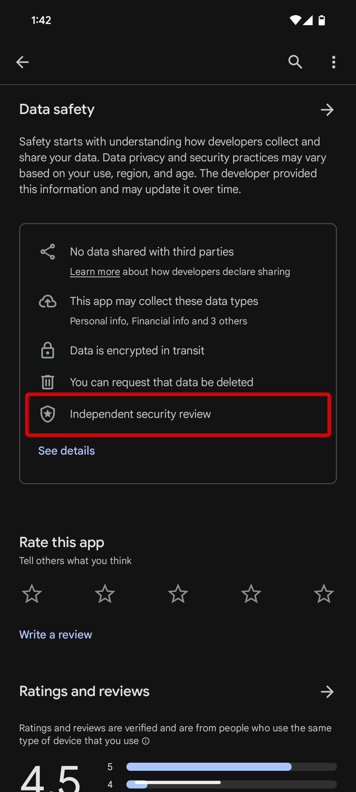This screenshot has width=356, height=792.
Task: Rate the app five stars
Action: [x=324, y=594]
